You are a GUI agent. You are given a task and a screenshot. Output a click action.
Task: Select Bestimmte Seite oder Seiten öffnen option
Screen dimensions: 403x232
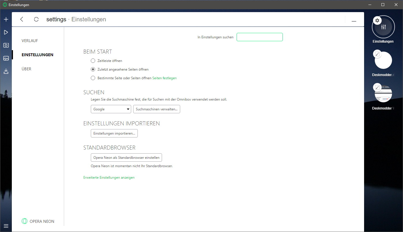point(93,78)
